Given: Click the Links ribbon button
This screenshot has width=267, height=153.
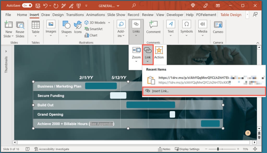Looking at the screenshot, I should coord(136,28).
